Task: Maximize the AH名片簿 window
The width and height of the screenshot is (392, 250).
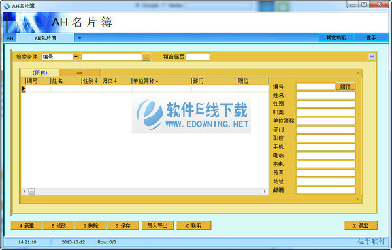Action: click(364, 5)
